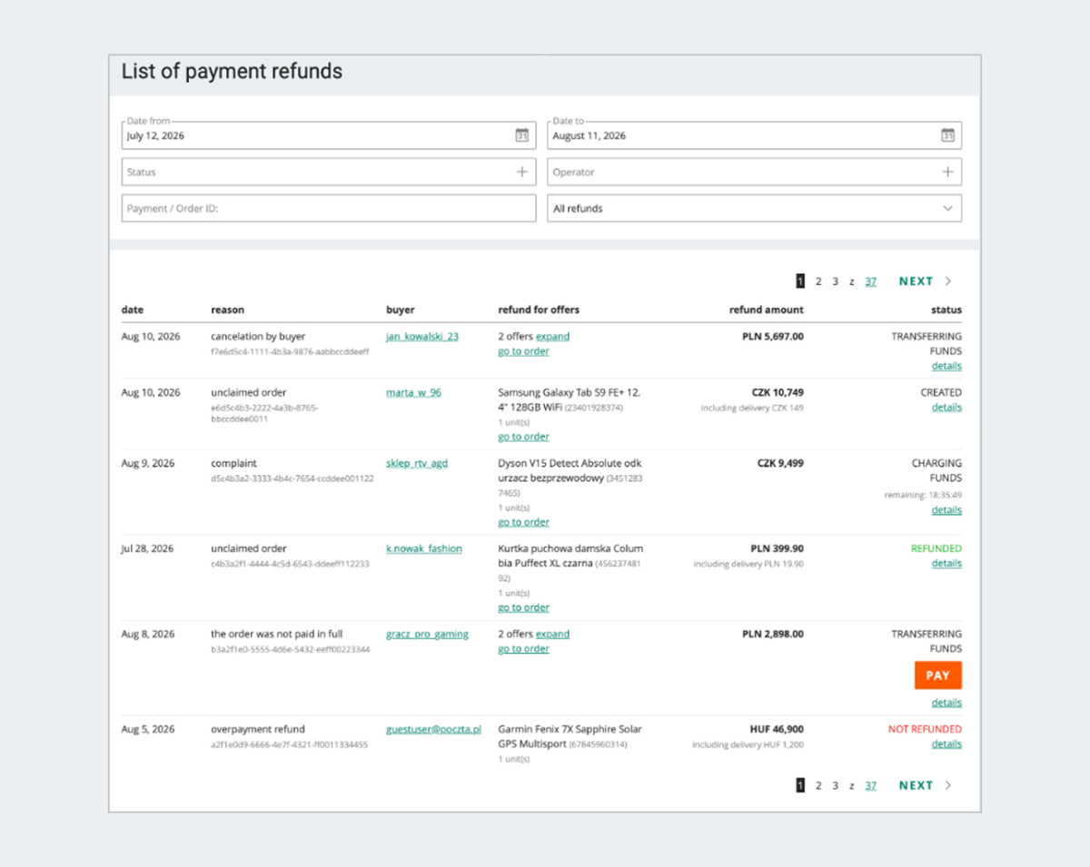
Task: Go to order for gracz_pro_gaming refund
Action: pos(523,649)
